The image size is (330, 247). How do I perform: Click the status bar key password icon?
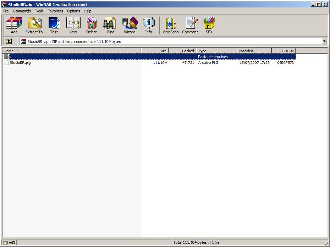pyautogui.click(x=12, y=242)
